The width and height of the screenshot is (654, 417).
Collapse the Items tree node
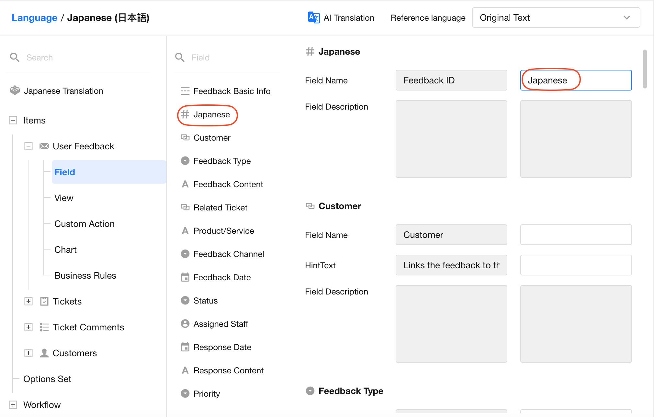pos(13,120)
